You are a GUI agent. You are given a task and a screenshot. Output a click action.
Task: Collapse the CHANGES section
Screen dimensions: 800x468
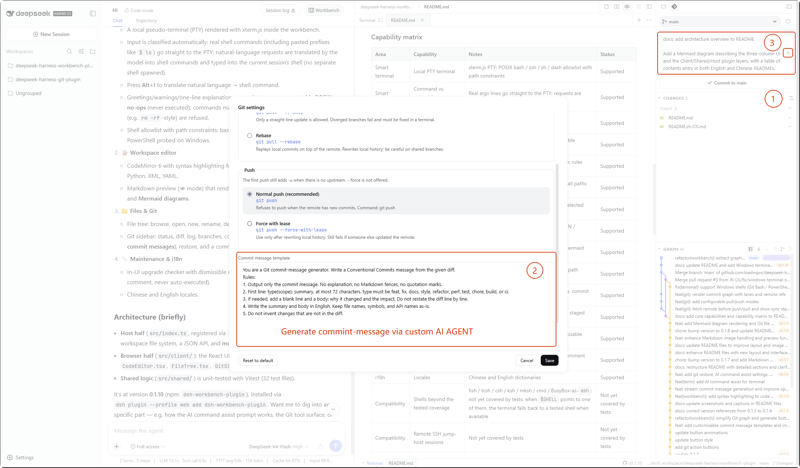pos(659,98)
